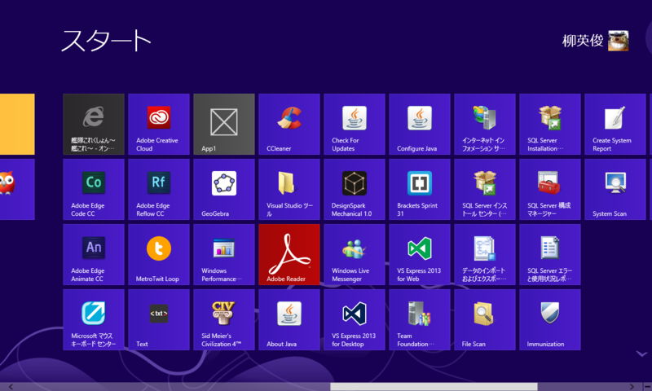Open MetroTwit Loop tile
Screen dimensions: 652x391
tap(159, 255)
